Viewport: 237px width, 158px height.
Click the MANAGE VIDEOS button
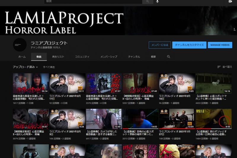tap(220, 45)
